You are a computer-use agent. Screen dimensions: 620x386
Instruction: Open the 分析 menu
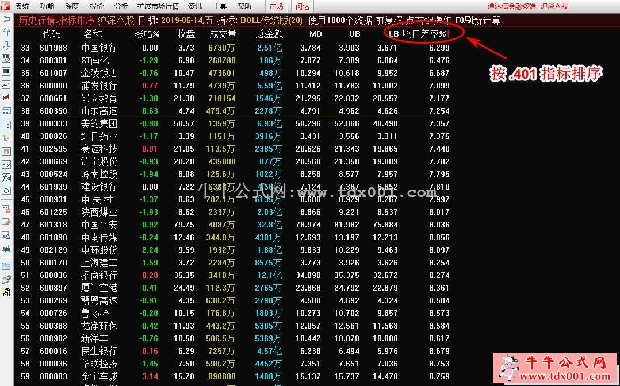point(121,6)
